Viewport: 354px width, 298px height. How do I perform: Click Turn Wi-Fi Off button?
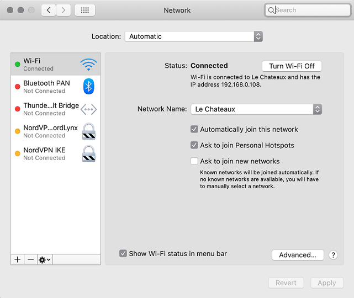click(x=292, y=66)
